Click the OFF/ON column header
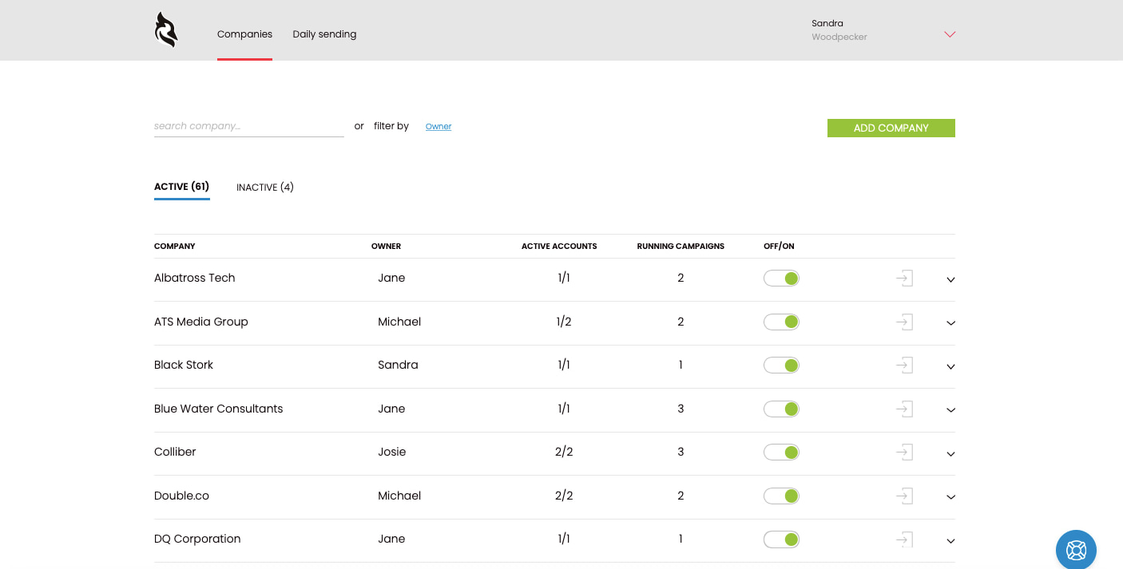Image resolution: width=1123 pixels, height=569 pixels. [x=779, y=247]
